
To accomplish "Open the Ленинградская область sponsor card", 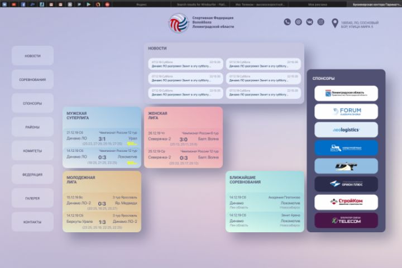I will point(346,93).
